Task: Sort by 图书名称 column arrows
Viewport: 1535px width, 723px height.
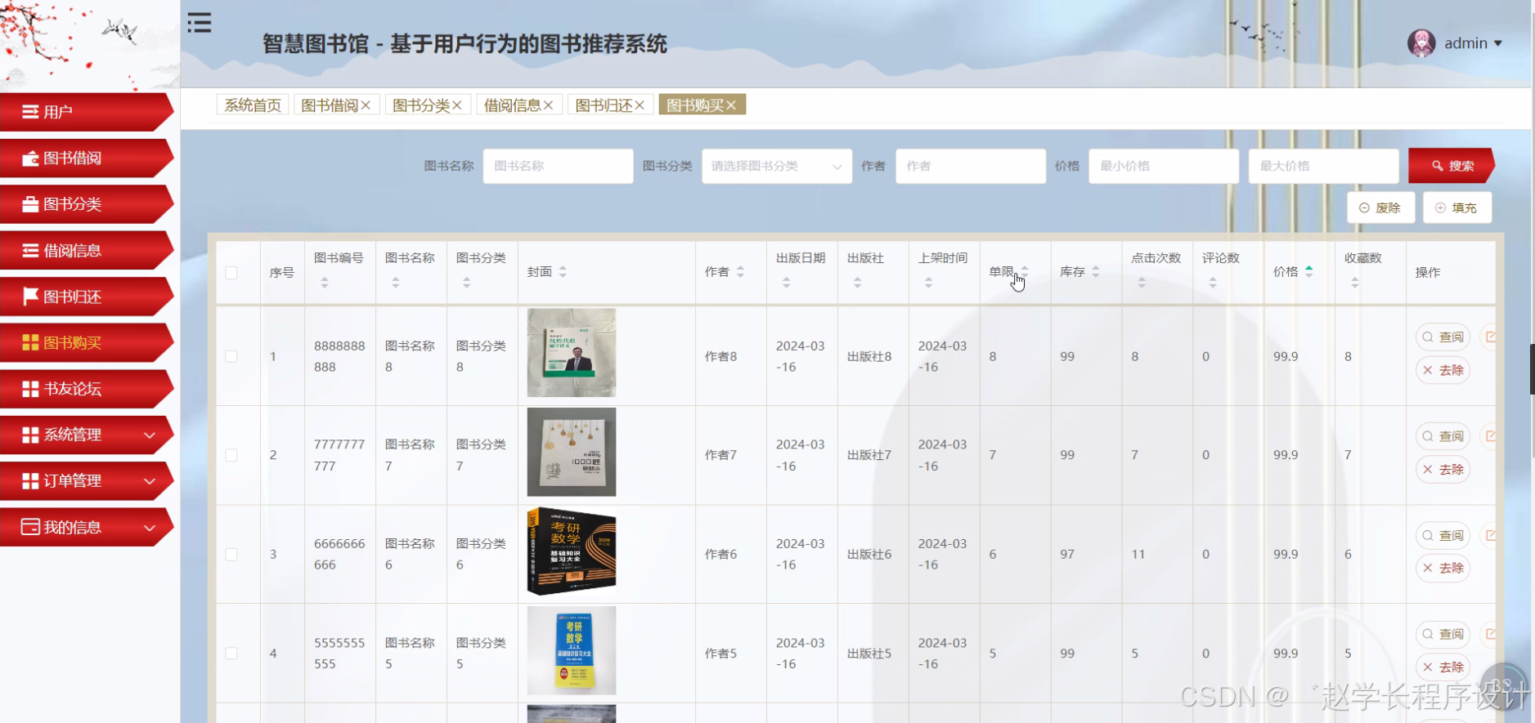Action: pyautogui.click(x=396, y=283)
